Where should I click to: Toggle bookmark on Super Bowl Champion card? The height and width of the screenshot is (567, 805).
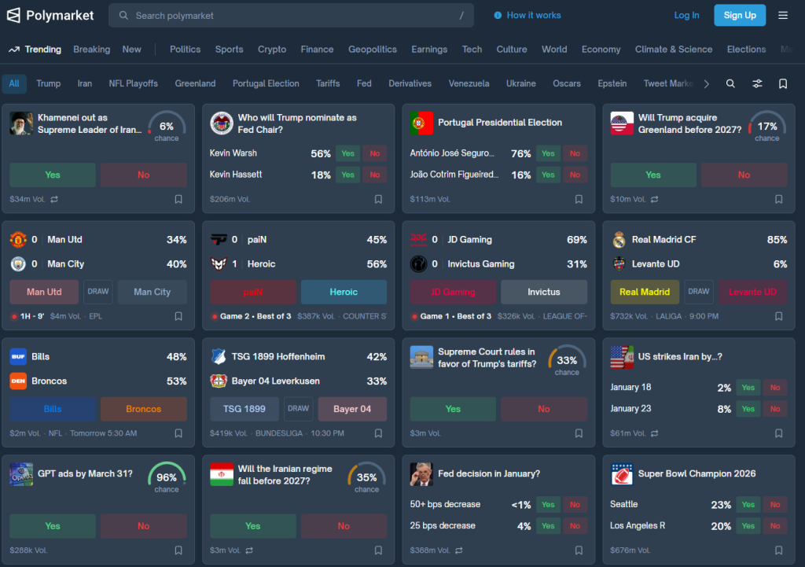pos(779,550)
